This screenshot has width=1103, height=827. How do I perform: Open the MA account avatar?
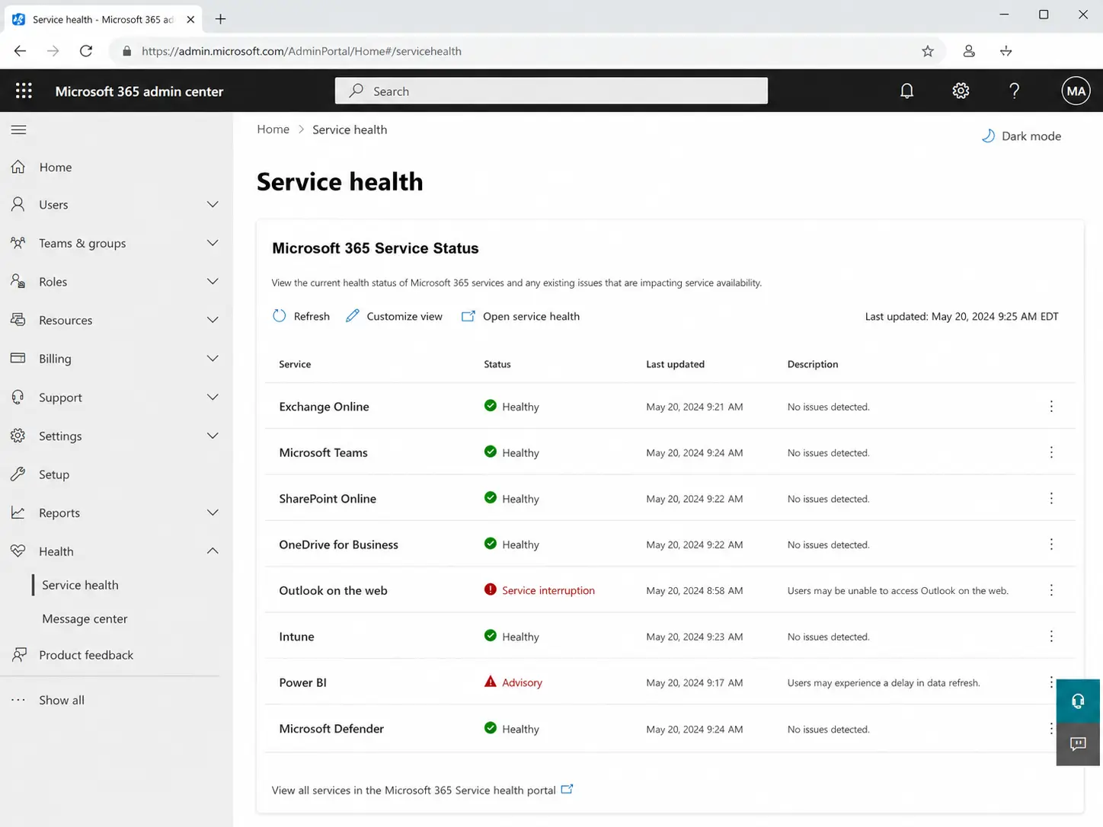pyautogui.click(x=1076, y=91)
